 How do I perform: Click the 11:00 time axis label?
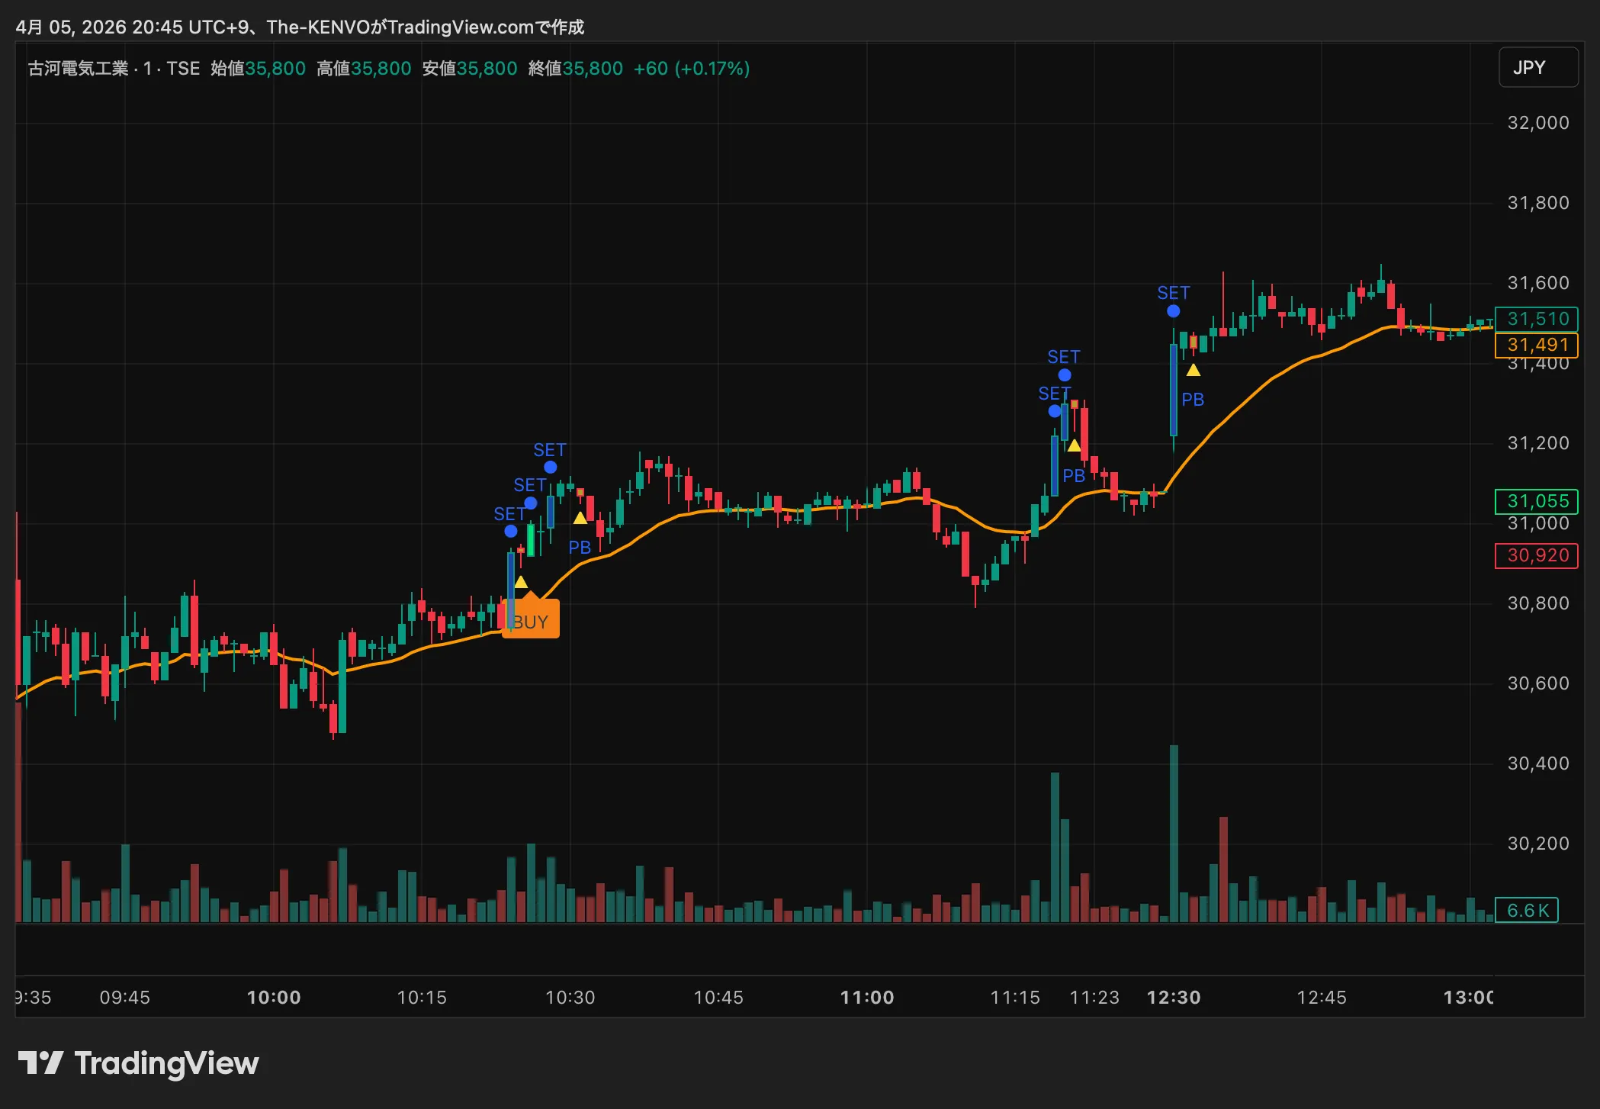tap(866, 997)
